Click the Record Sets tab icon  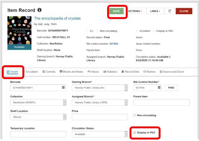pos(123,72)
